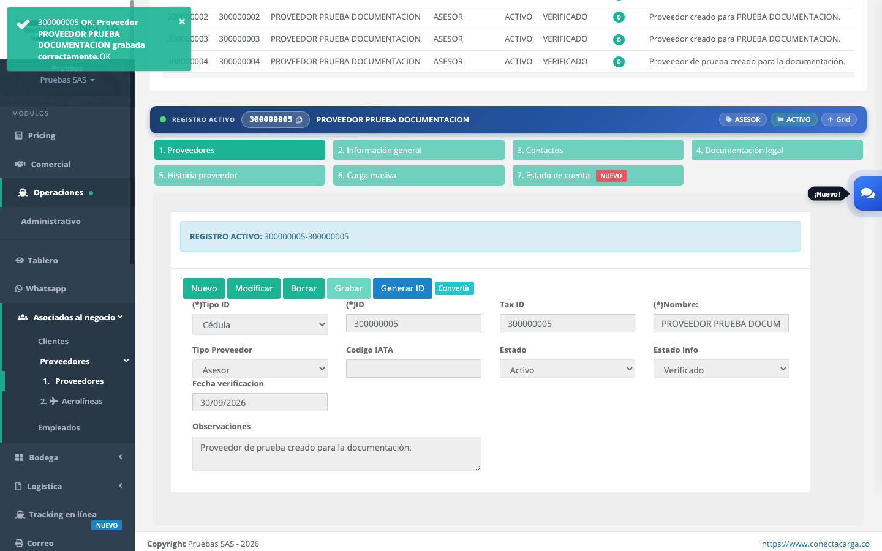This screenshot has width=882, height=551.
Task: Click the Modificar button
Action: [254, 288]
